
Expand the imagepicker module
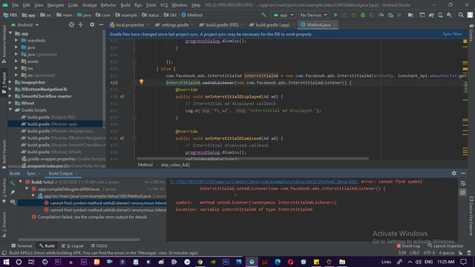click(x=10, y=82)
